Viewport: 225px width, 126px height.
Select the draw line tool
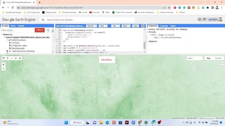coord(12,58)
